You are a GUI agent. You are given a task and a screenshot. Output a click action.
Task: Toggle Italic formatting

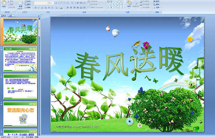pos(39,8)
